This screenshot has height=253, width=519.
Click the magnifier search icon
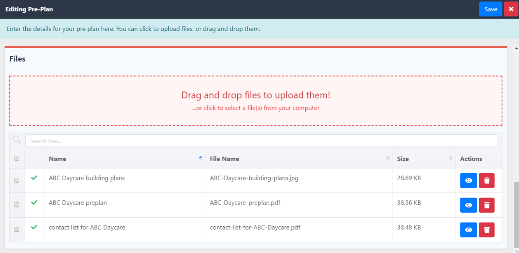tap(17, 140)
